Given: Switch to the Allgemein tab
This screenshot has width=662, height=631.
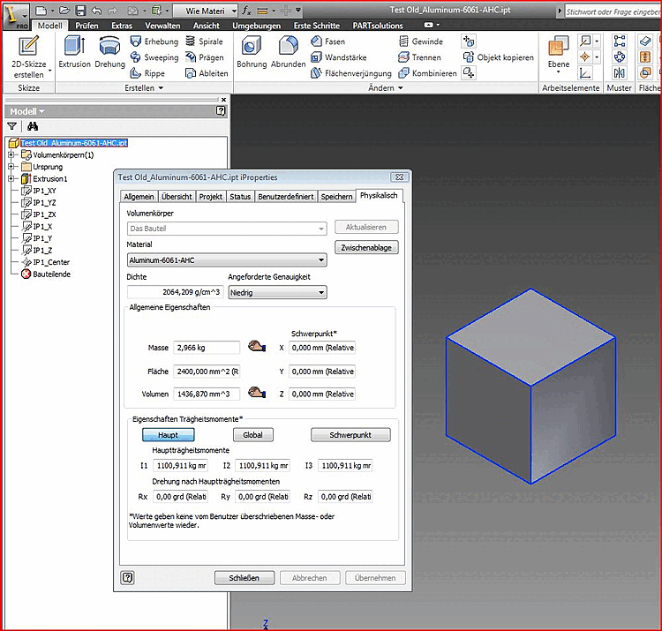Looking at the screenshot, I should (x=139, y=197).
